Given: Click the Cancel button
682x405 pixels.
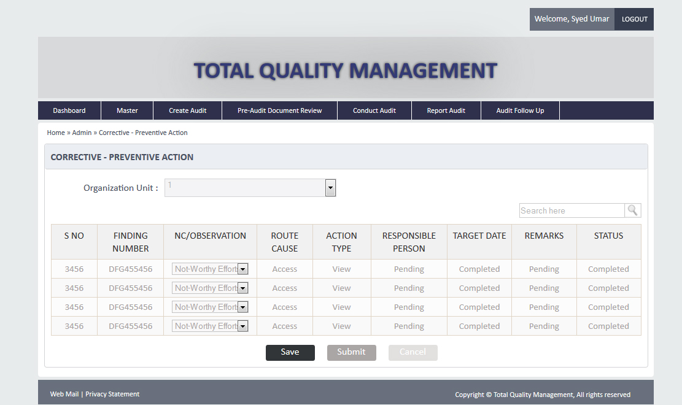Looking at the screenshot, I should 413,352.
